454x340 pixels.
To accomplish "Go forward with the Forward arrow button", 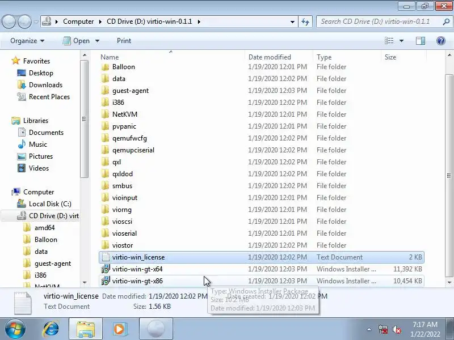I will click(x=24, y=22).
